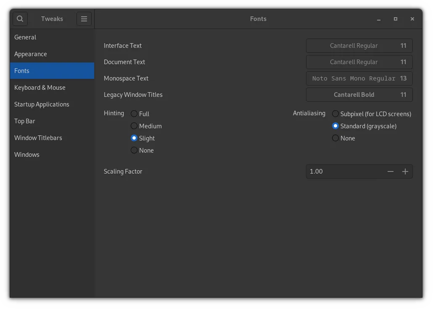Enable Full hinting
Screen dimensions: 433x309
click(x=134, y=114)
